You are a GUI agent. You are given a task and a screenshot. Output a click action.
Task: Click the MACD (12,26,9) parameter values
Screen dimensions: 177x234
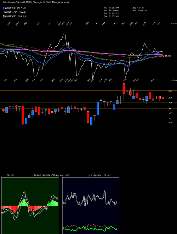point(48,175)
